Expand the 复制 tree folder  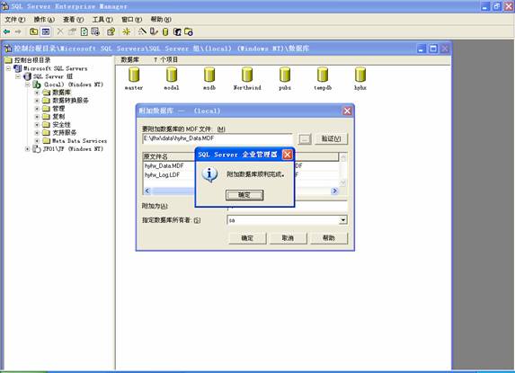[x=37, y=117]
